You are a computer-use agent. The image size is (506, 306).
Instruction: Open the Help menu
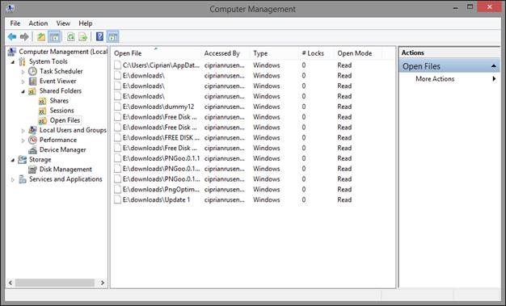tap(86, 23)
